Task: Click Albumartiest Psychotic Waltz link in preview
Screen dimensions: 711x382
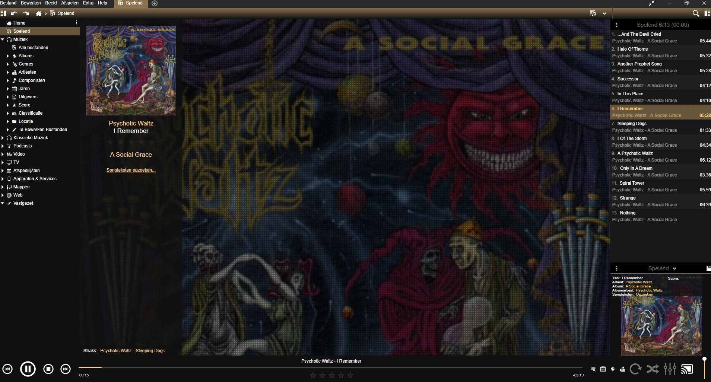Action: [649, 290]
